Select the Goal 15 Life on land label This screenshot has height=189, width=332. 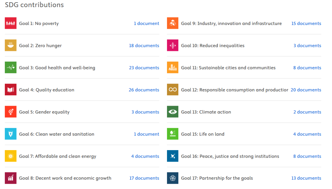click(x=203, y=134)
